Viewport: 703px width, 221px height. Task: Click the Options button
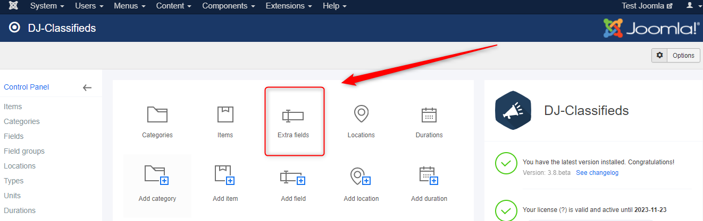pyautogui.click(x=676, y=55)
